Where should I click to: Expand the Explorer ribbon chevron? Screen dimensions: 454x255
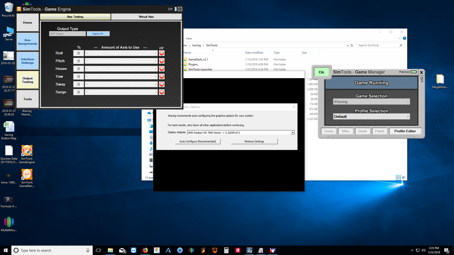pos(400,38)
